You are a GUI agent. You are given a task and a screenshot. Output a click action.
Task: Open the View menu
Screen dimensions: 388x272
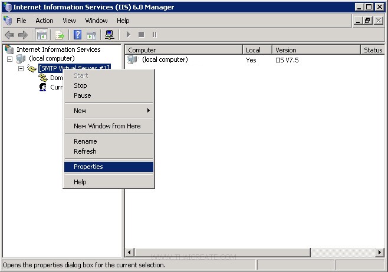coord(69,21)
